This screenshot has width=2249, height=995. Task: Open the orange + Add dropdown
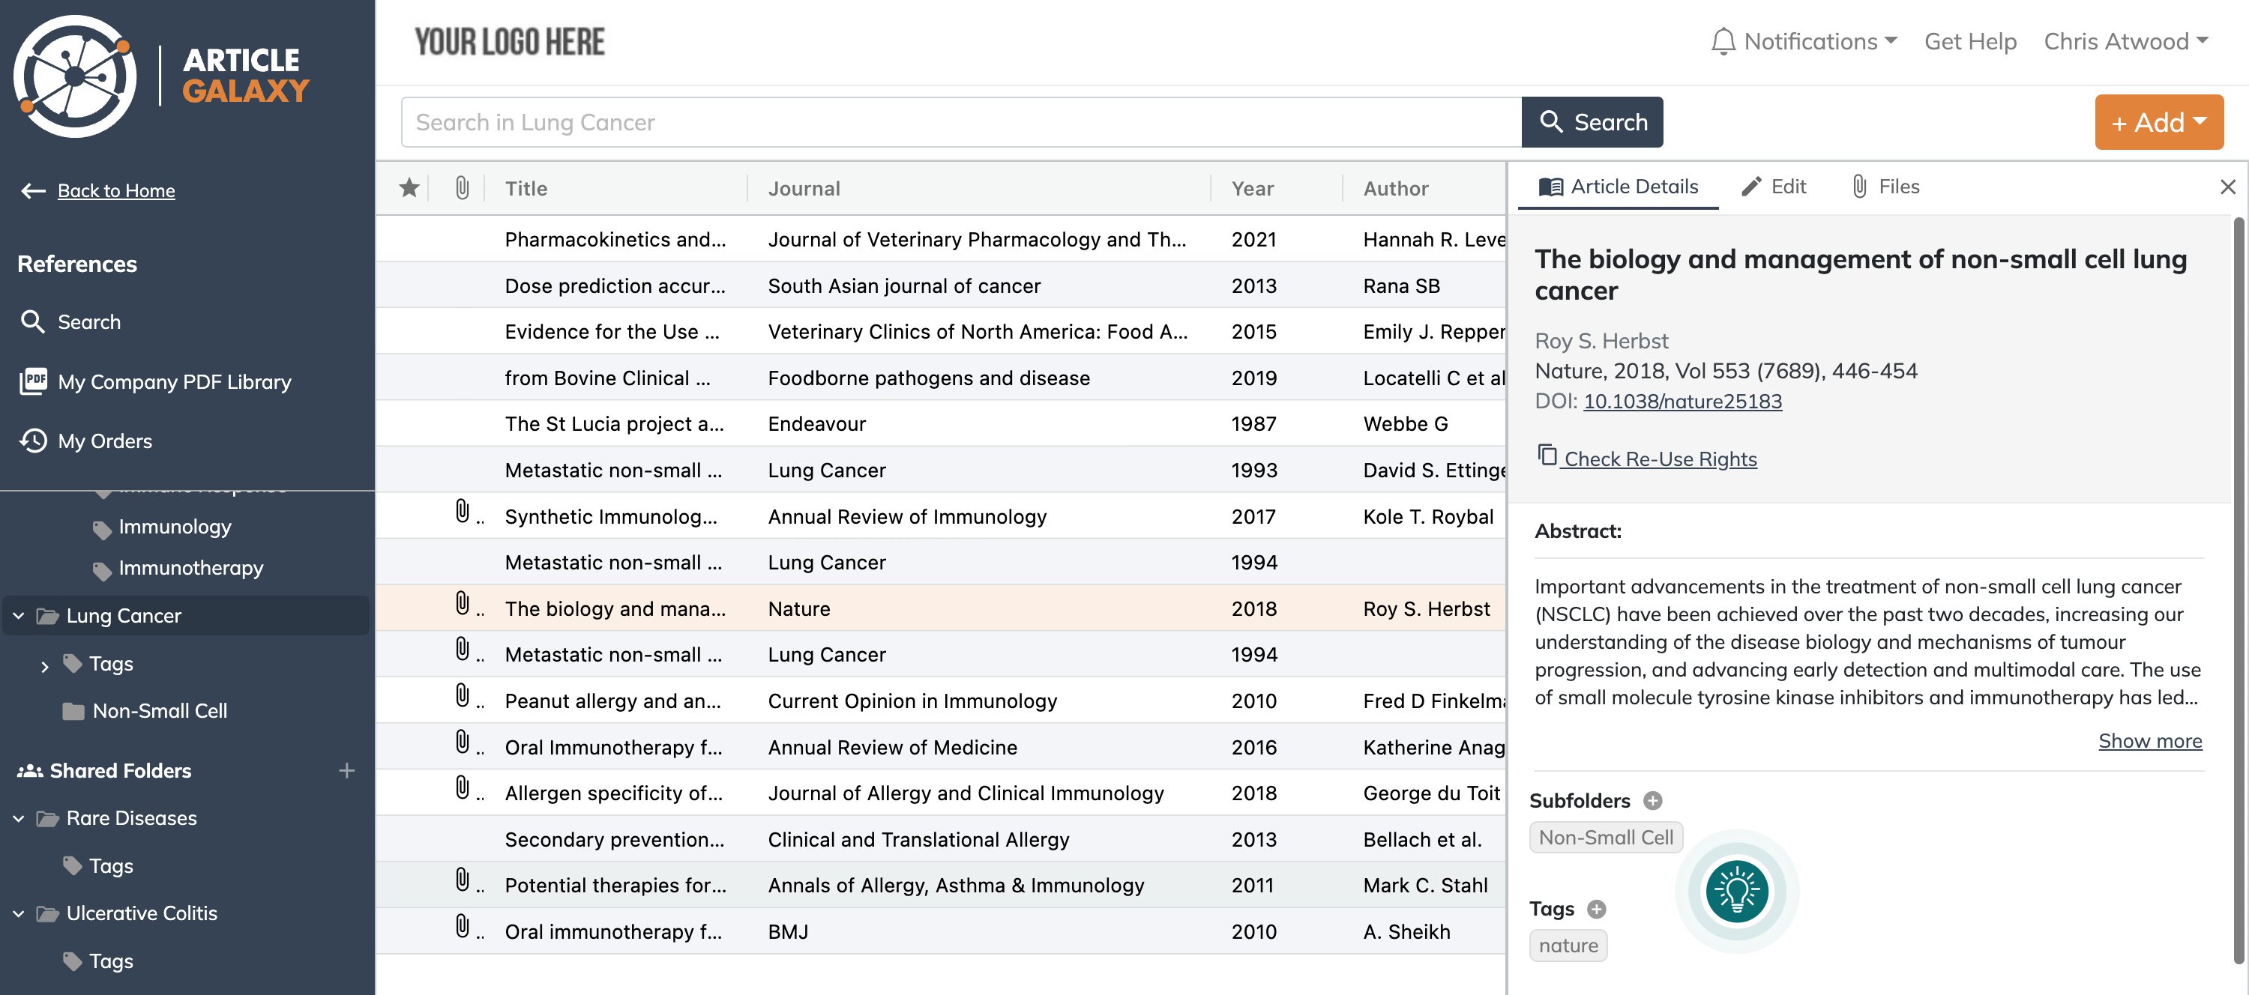point(2159,122)
